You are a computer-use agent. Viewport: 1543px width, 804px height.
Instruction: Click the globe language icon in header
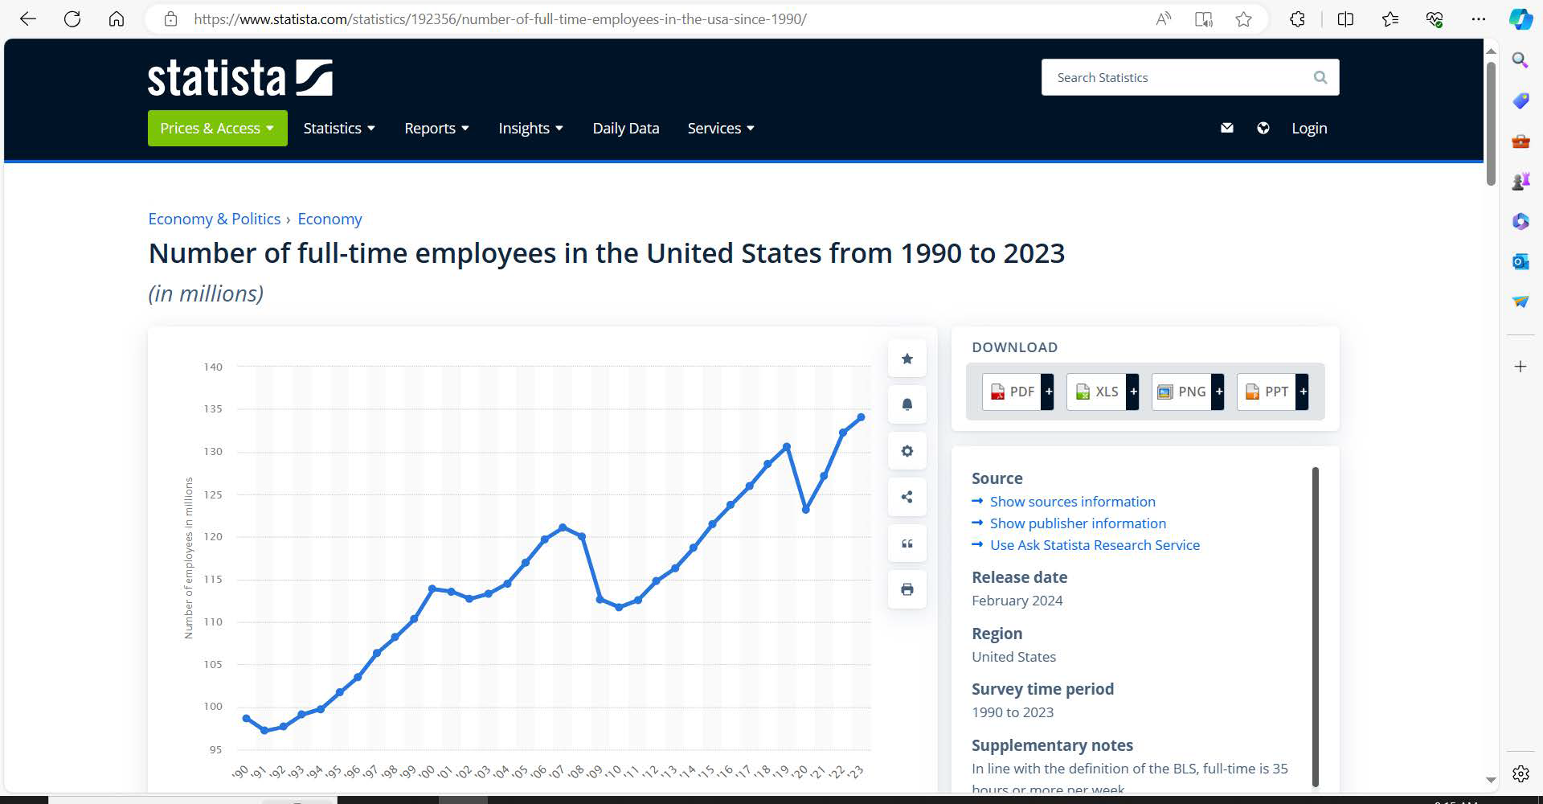click(1263, 128)
